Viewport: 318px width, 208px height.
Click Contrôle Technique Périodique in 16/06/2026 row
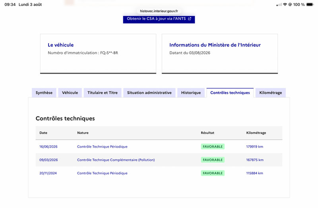tap(102, 147)
